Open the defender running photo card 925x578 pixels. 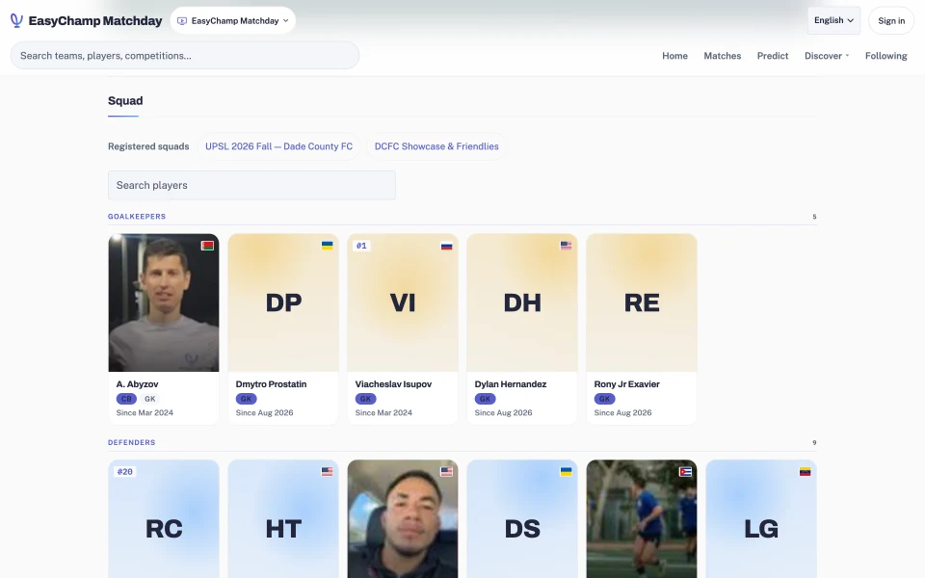point(642,519)
